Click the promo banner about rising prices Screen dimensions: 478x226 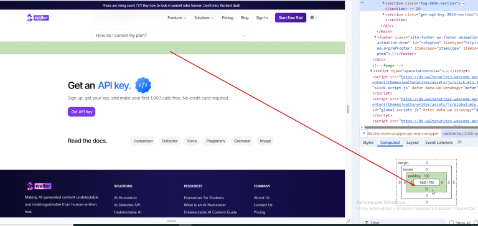click(171, 6)
